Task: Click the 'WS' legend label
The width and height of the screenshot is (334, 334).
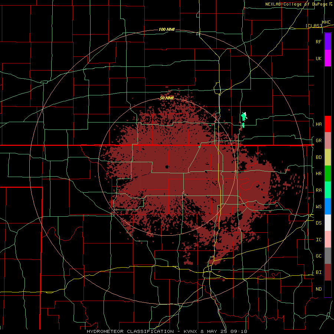Action: (318, 207)
